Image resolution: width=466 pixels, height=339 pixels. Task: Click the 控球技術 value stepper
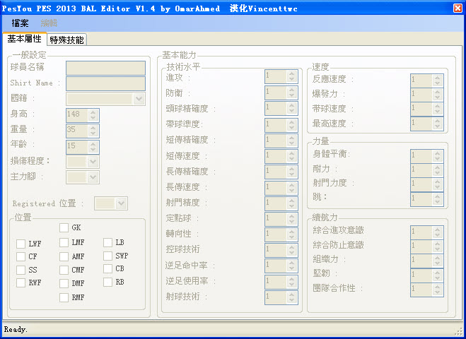[281, 250]
